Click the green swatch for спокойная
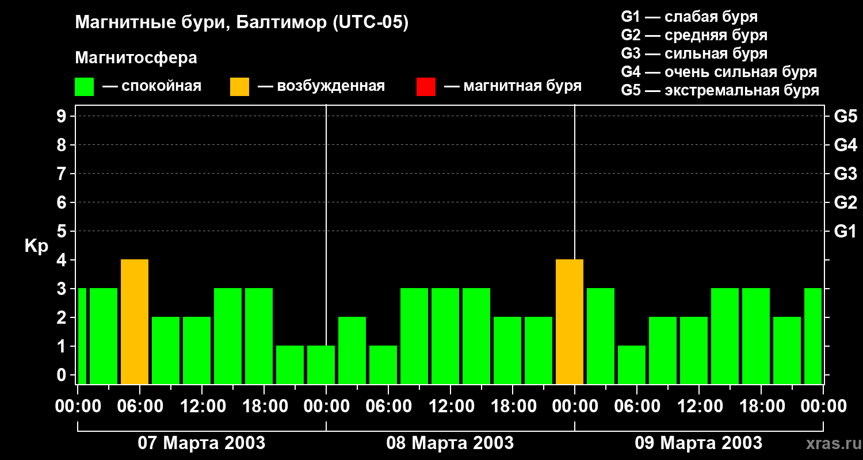Image resolution: width=863 pixels, height=460 pixels. pyautogui.click(x=84, y=87)
